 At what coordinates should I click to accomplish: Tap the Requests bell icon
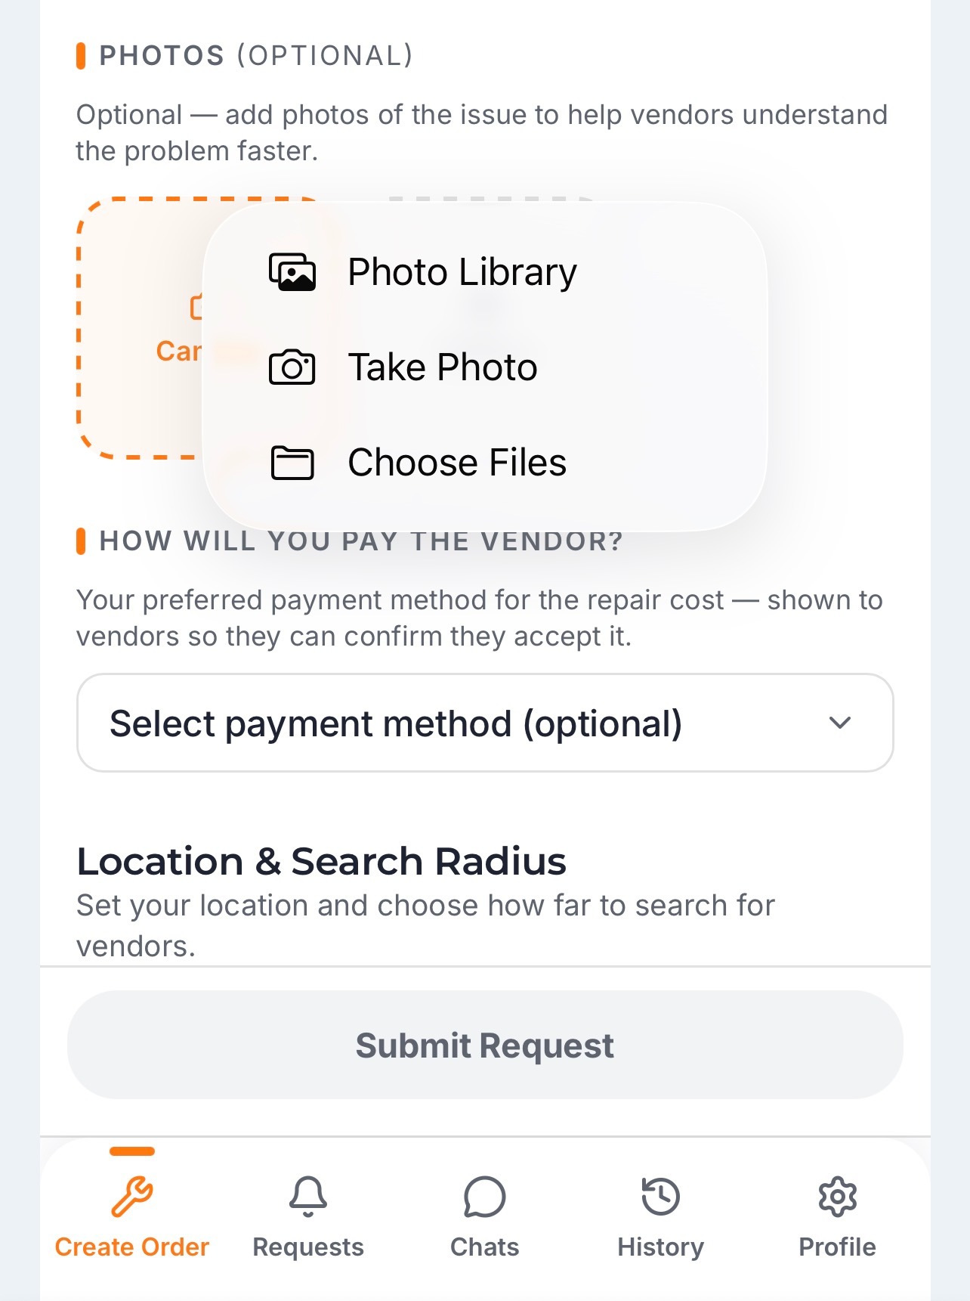click(308, 1197)
